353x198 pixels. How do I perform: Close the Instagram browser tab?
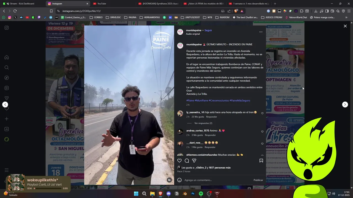tap(87, 4)
